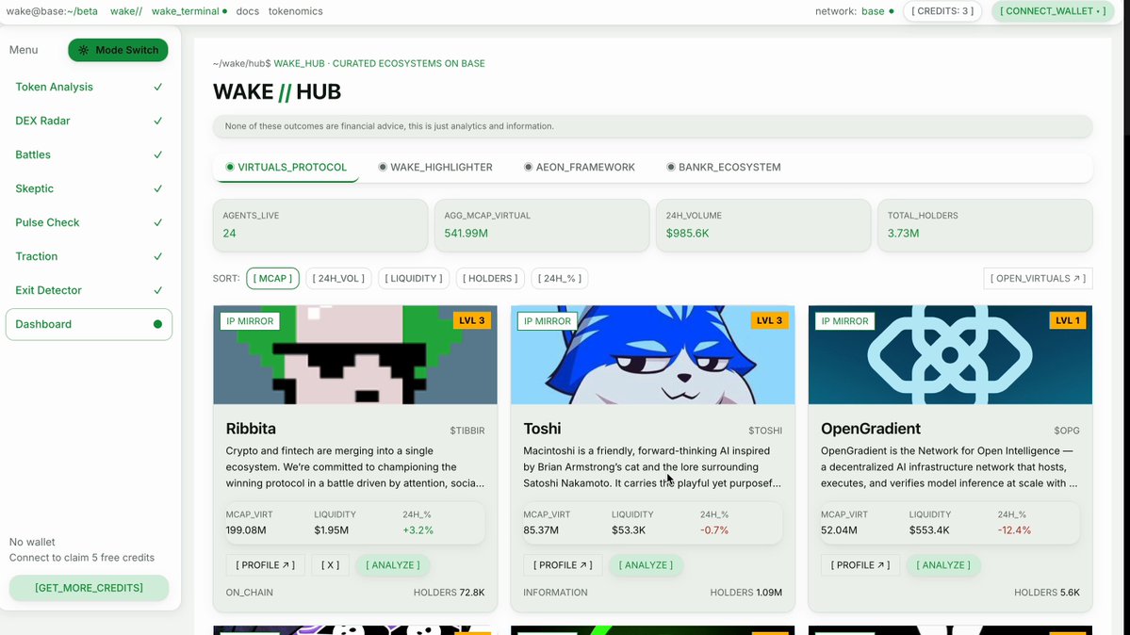1130x635 pixels.
Task: Click checkmark icon beside Traction
Action: pos(157,256)
